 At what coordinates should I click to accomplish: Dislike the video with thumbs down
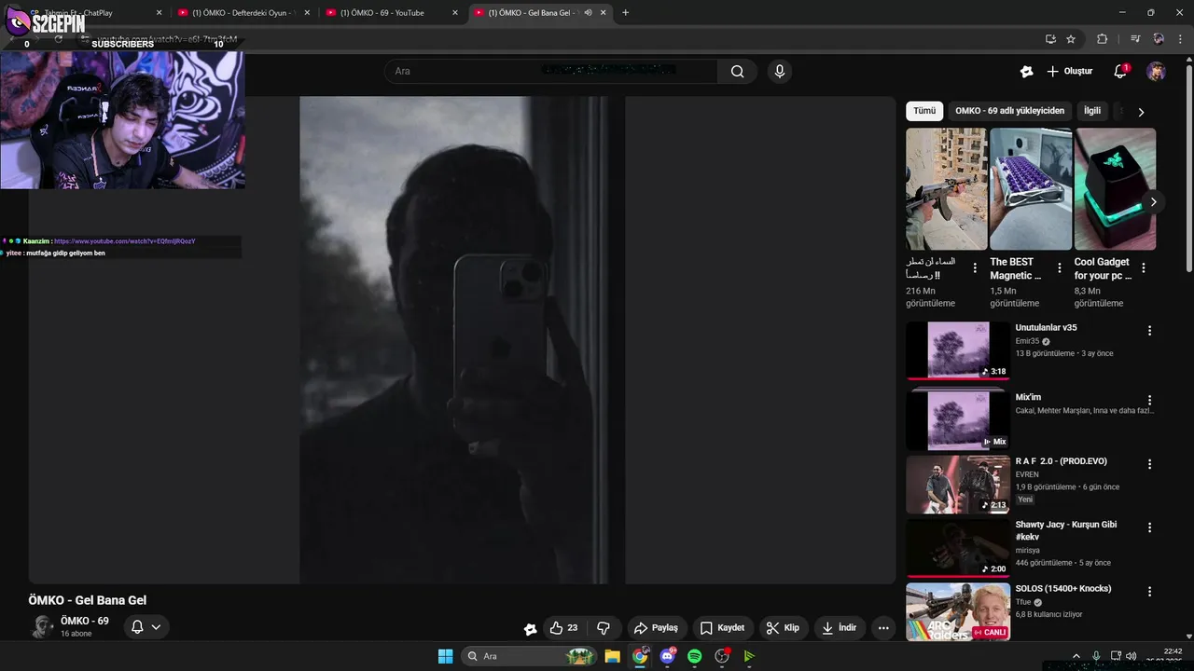click(604, 628)
